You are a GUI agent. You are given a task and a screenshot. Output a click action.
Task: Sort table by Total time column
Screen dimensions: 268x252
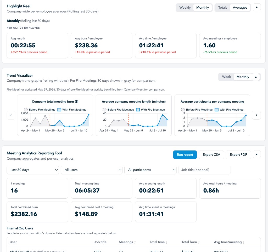(x=158, y=242)
